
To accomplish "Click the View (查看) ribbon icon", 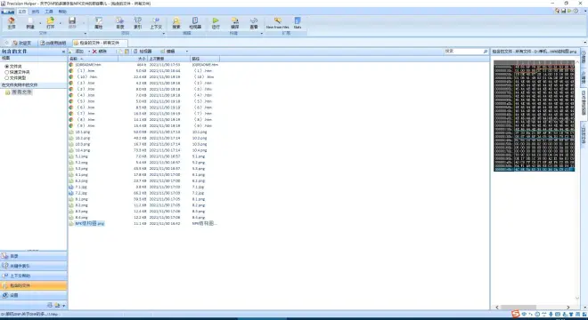I will point(254,21).
